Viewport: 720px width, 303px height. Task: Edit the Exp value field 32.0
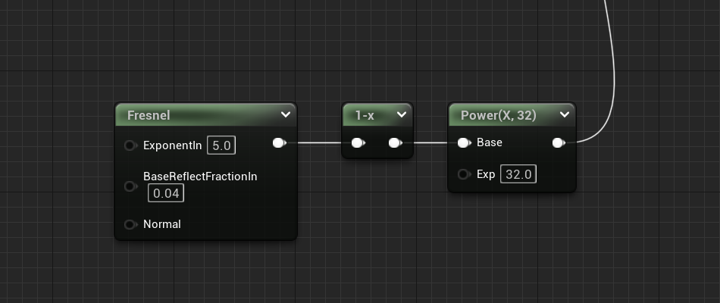tap(518, 174)
